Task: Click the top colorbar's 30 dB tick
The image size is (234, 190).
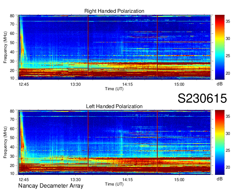Action: pyautogui.click(x=228, y=39)
